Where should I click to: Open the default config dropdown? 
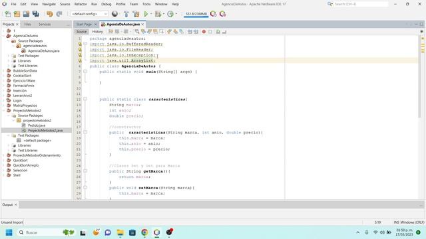[x=89, y=14]
